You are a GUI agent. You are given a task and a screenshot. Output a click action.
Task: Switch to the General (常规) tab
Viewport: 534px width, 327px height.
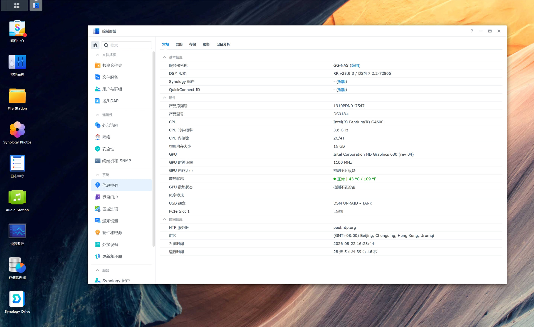(x=165, y=44)
